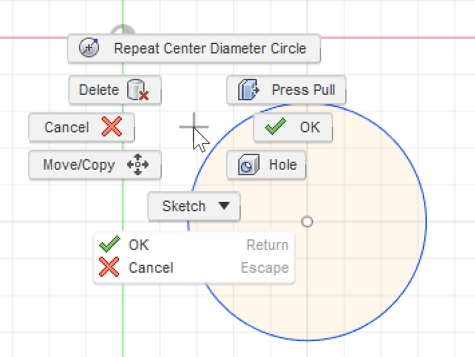The height and width of the screenshot is (357, 475).
Task: Choose OK with Return shortcut in list
Action: point(194,245)
